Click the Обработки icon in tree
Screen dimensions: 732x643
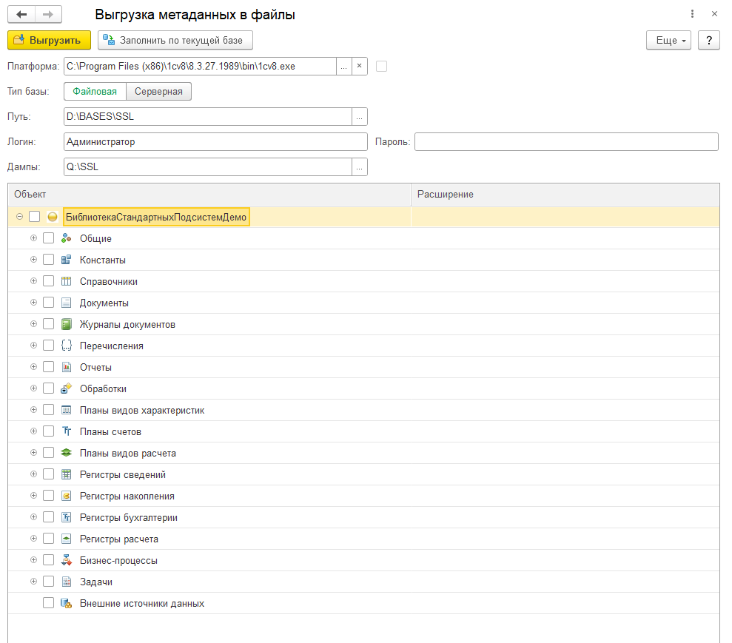click(66, 388)
